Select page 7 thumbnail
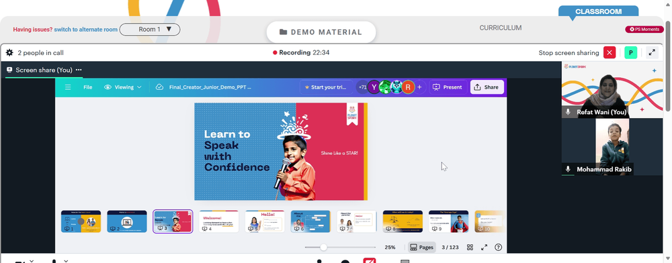The width and height of the screenshot is (672, 263). pyautogui.click(x=357, y=221)
